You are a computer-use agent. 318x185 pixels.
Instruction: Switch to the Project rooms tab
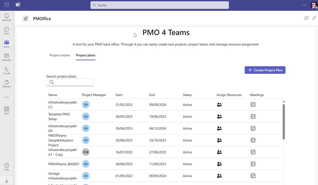(60, 55)
